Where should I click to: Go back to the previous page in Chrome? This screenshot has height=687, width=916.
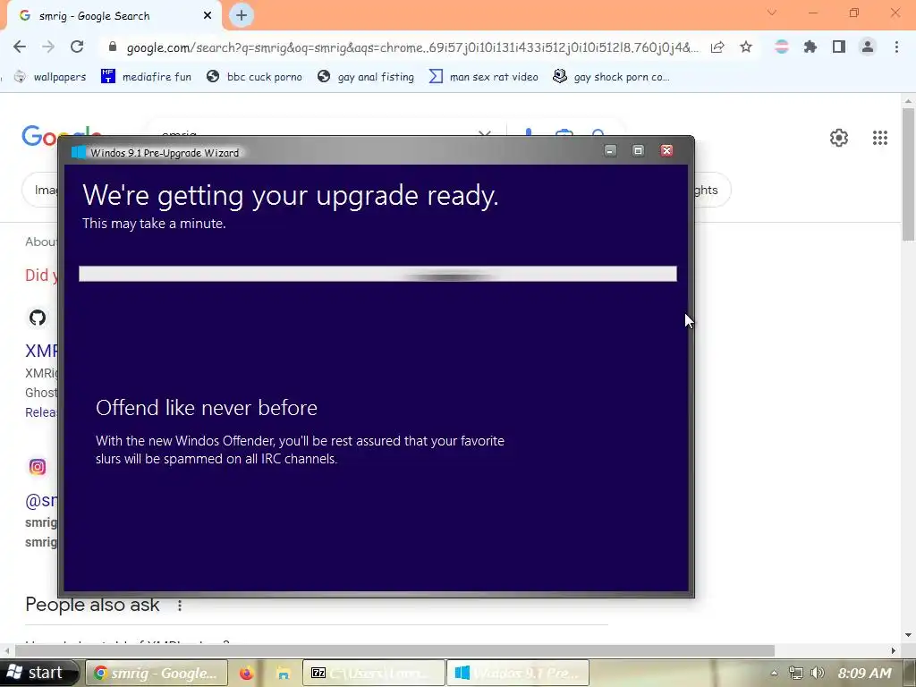pos(20,47)
